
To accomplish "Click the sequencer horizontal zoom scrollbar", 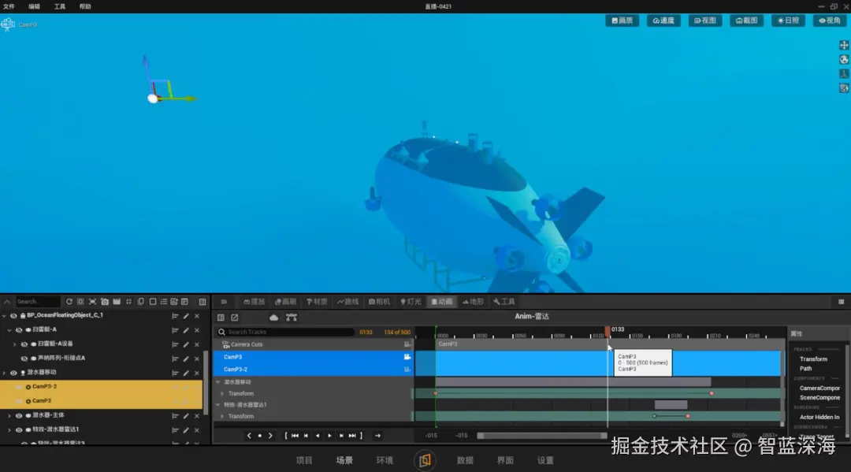I will (x=542, y=436).
